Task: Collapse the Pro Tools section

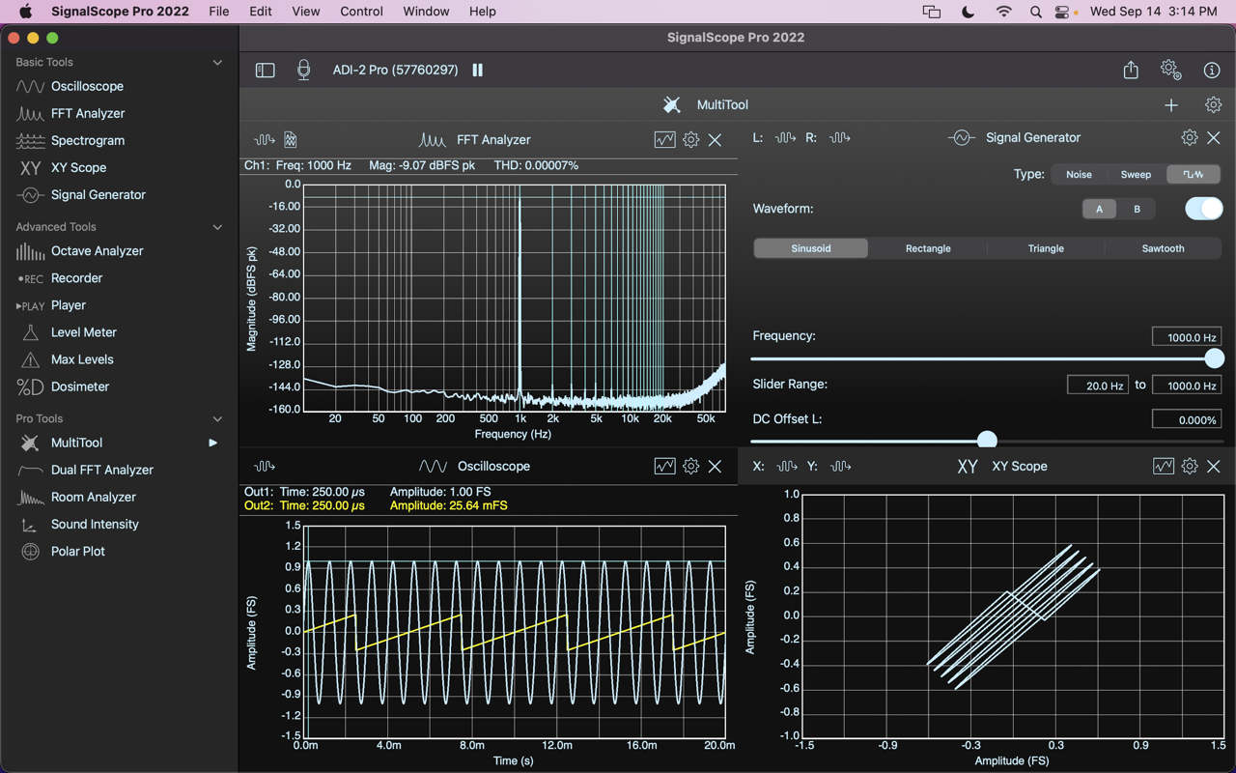Action: [217, 418]
